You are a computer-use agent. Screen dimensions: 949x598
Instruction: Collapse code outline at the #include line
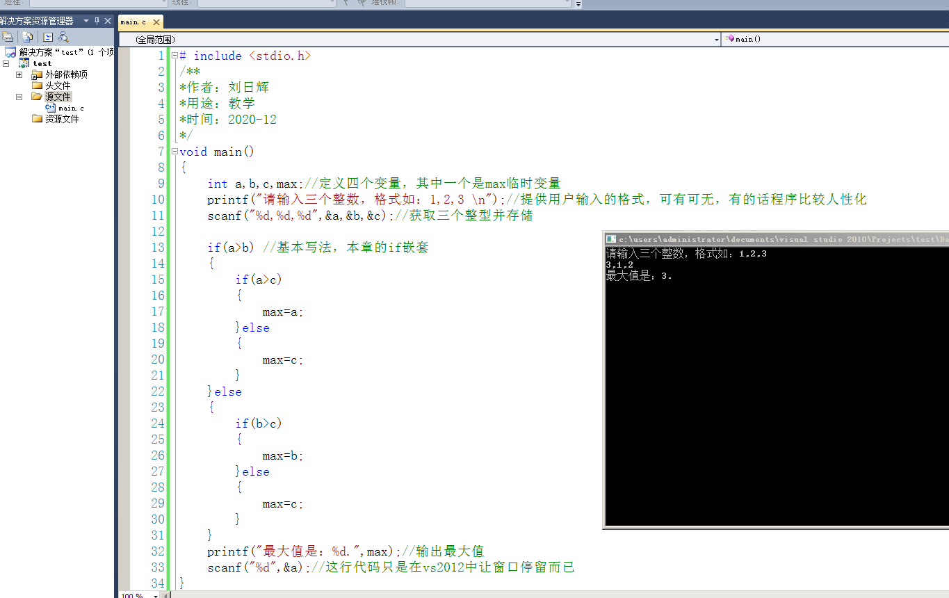[x=175, y=56]
